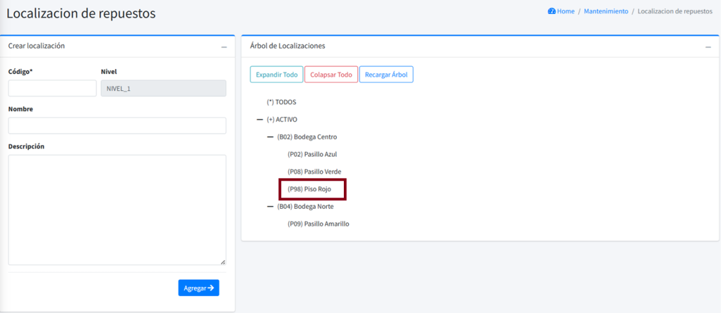Screen dimensions: 723x313
Task: Minimize the Árbol de Localizaciones card
Action: coord(708,47)
